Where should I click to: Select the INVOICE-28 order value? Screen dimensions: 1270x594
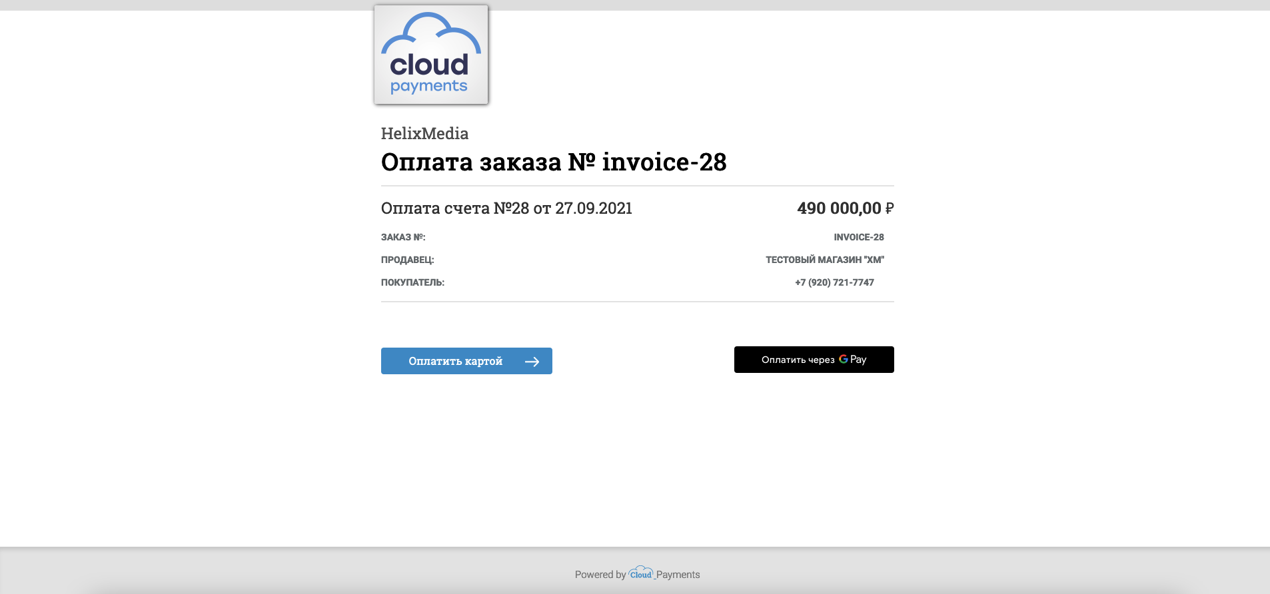coord(858,237)
